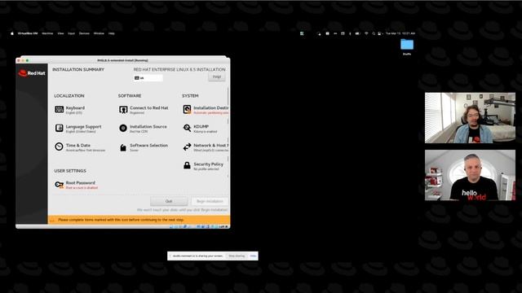
Task: Open the Machine menu
Action: point(47,33)
